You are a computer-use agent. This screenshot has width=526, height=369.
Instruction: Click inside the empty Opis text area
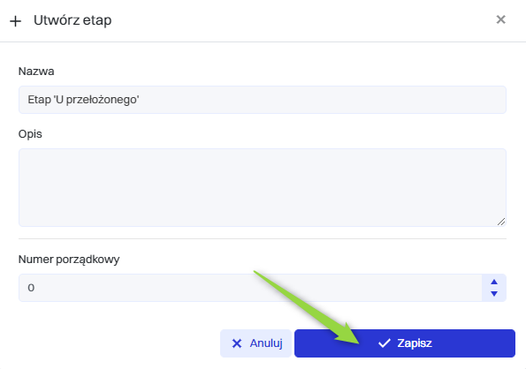coord(263,187)
